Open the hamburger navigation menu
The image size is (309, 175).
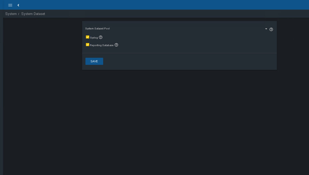[x=10, y=5]
